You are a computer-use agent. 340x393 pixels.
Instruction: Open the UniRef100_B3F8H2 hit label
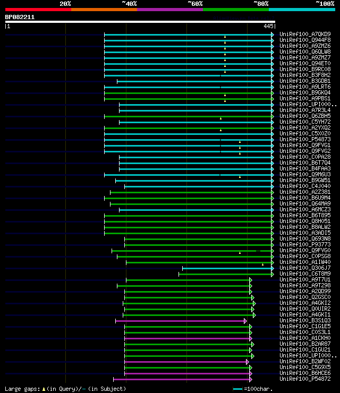pyautogui.click(x=305, y=75)
